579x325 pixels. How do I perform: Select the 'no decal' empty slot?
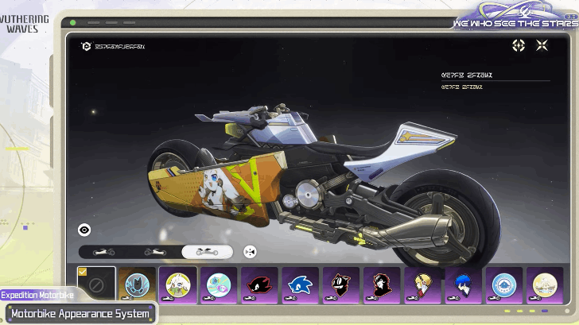96,284
